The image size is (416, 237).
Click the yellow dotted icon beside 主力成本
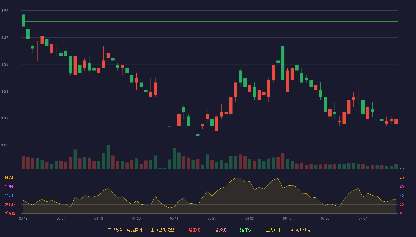(x=263, y=230)
